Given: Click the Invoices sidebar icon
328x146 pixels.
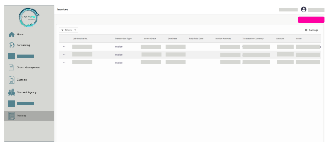Looking at the screenshot, I should pyautogui.click(x=12, y=116).
